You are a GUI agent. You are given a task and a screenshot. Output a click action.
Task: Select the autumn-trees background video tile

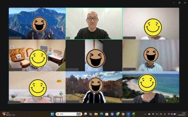pos(94,87)
